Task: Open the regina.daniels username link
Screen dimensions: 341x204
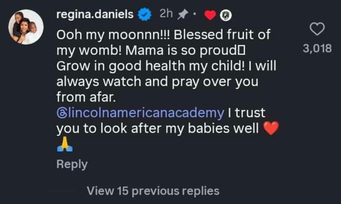Action: click(x=95, y=14)
